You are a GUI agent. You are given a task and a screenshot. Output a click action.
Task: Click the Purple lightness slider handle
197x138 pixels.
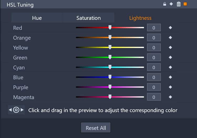point(110,87)
